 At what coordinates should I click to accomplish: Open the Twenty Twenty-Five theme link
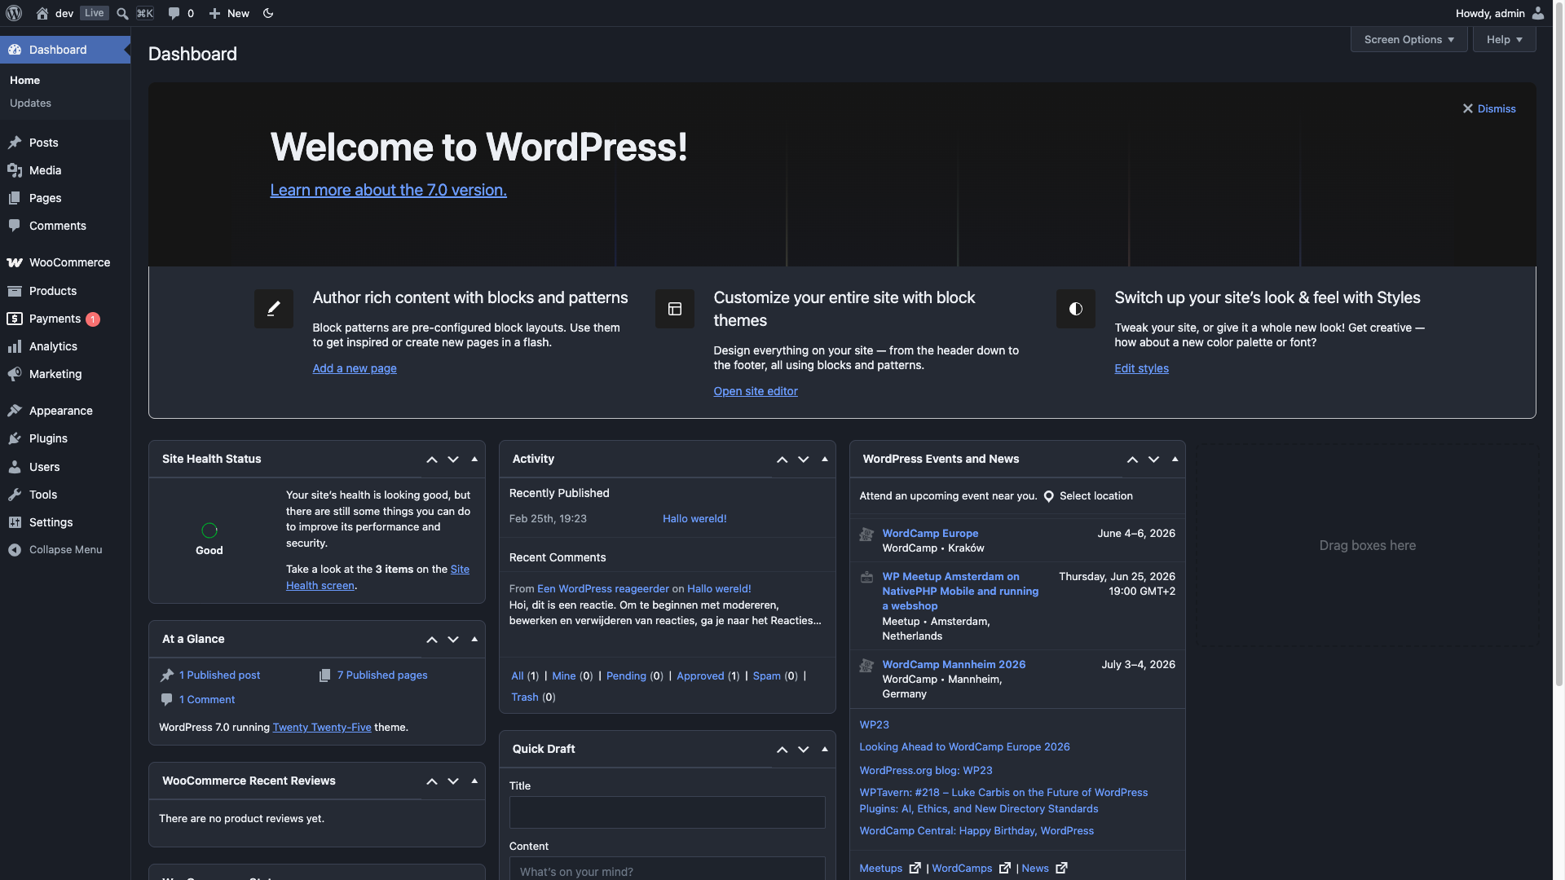pyautogui.click(x=322, y=728)
